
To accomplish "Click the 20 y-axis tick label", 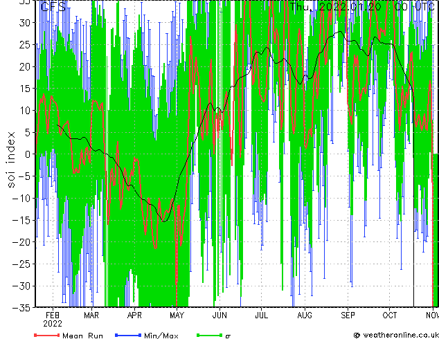I will tap(24, 66).
